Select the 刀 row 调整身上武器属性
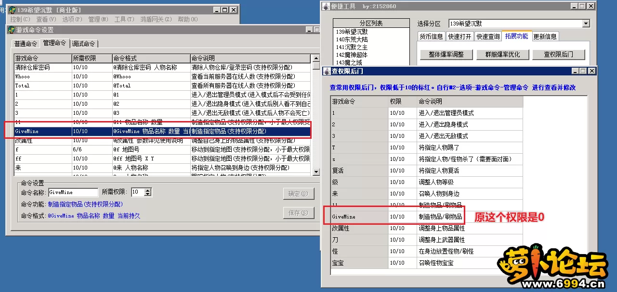This screenshot has width=617, height=292. [x=427, y=240]
